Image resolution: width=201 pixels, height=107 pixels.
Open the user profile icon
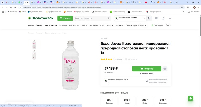pos(163,18)
